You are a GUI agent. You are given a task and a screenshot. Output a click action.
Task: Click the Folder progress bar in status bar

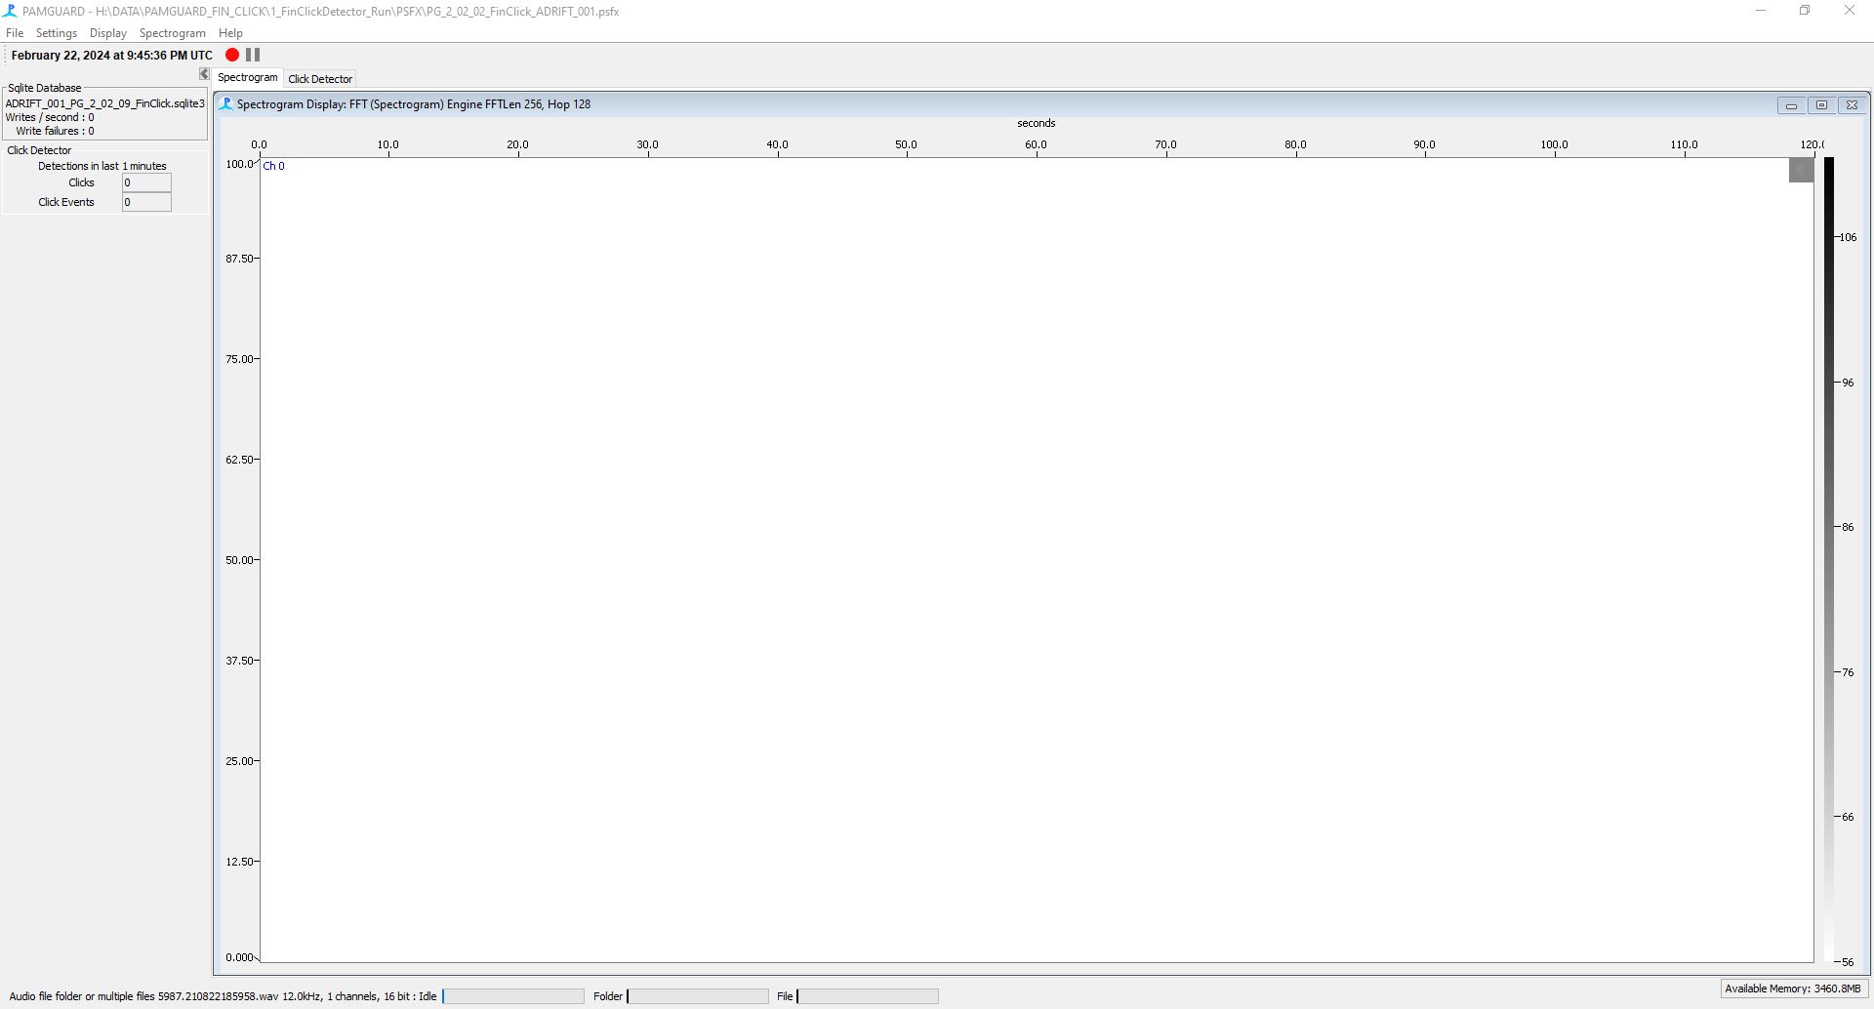coord(698,996)
